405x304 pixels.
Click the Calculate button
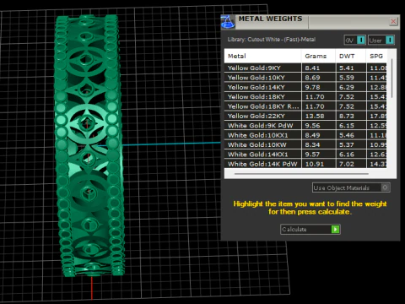(310, 230)
